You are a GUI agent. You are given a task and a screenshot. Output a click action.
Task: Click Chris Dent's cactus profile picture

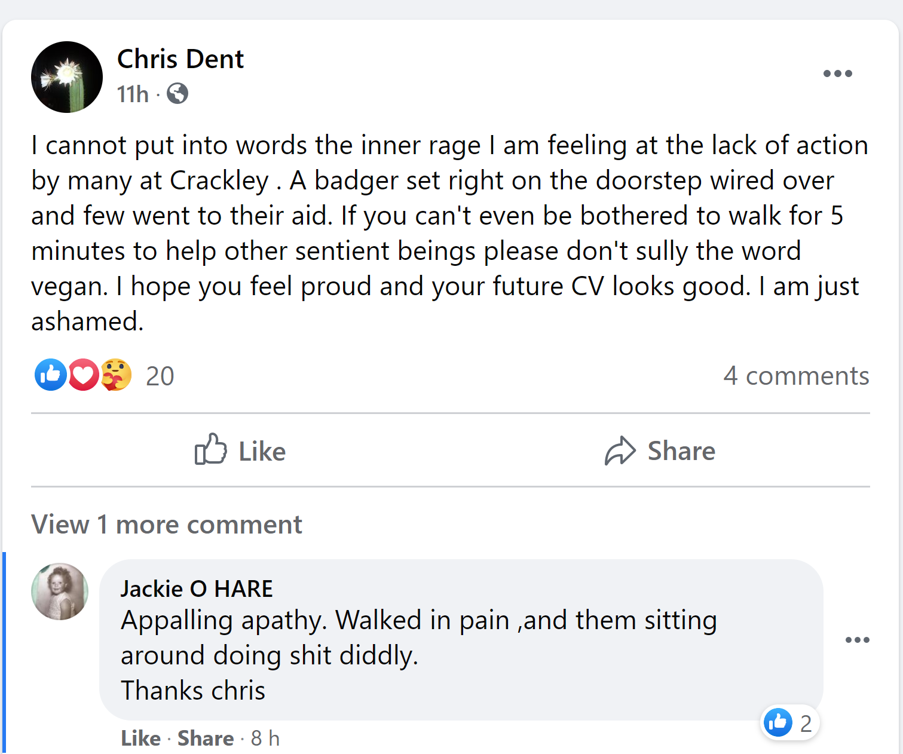click(x=67, y=77)
